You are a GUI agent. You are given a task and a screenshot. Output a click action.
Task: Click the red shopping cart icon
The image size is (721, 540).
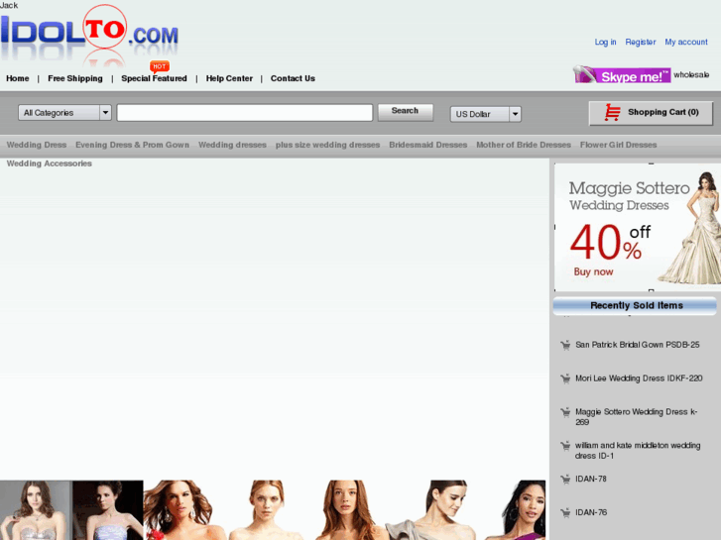[x=613, y=113]
